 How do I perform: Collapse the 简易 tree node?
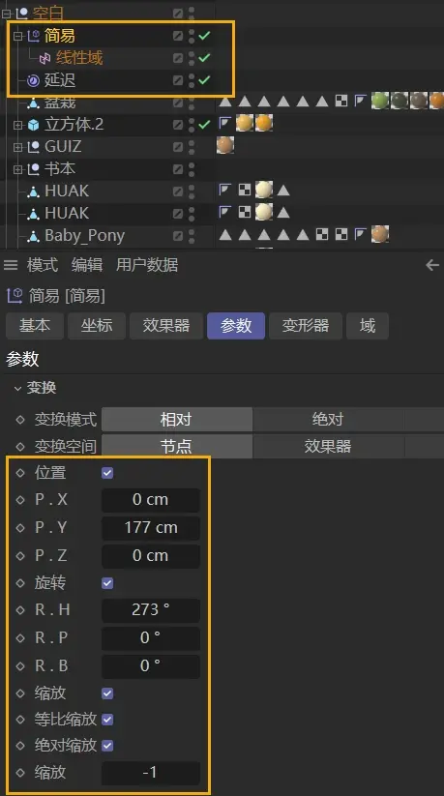point(18,36)
